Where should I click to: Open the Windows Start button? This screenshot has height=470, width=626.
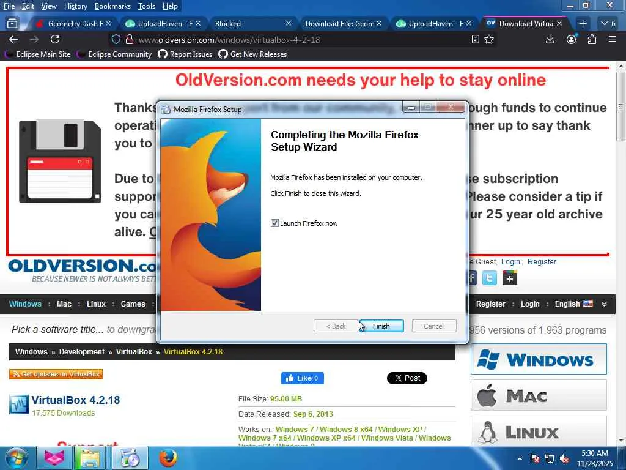(x=17, y=458)
